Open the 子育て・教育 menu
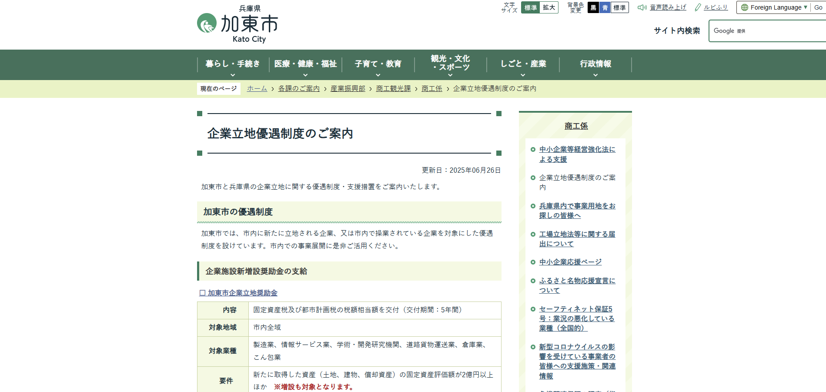The width and height of the screenshot is (826, 392). coord(378,64)
